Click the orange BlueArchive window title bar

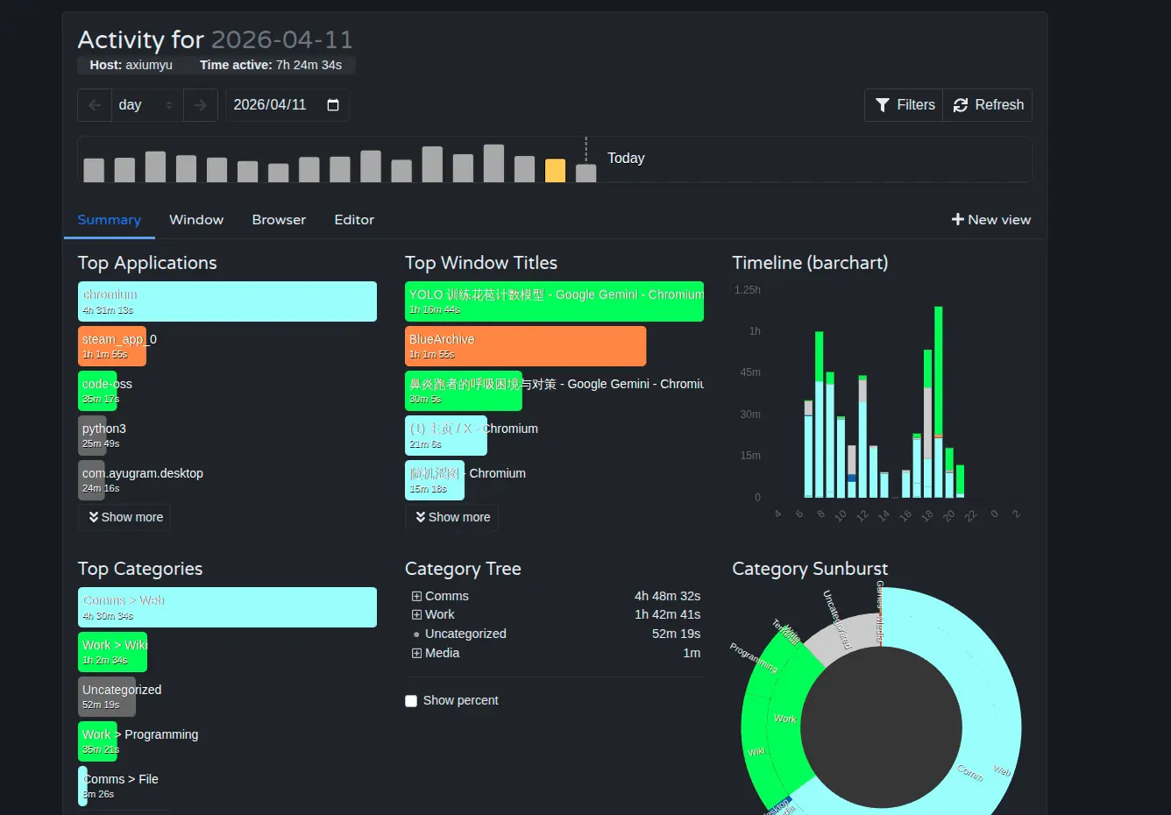pos(525,346)
